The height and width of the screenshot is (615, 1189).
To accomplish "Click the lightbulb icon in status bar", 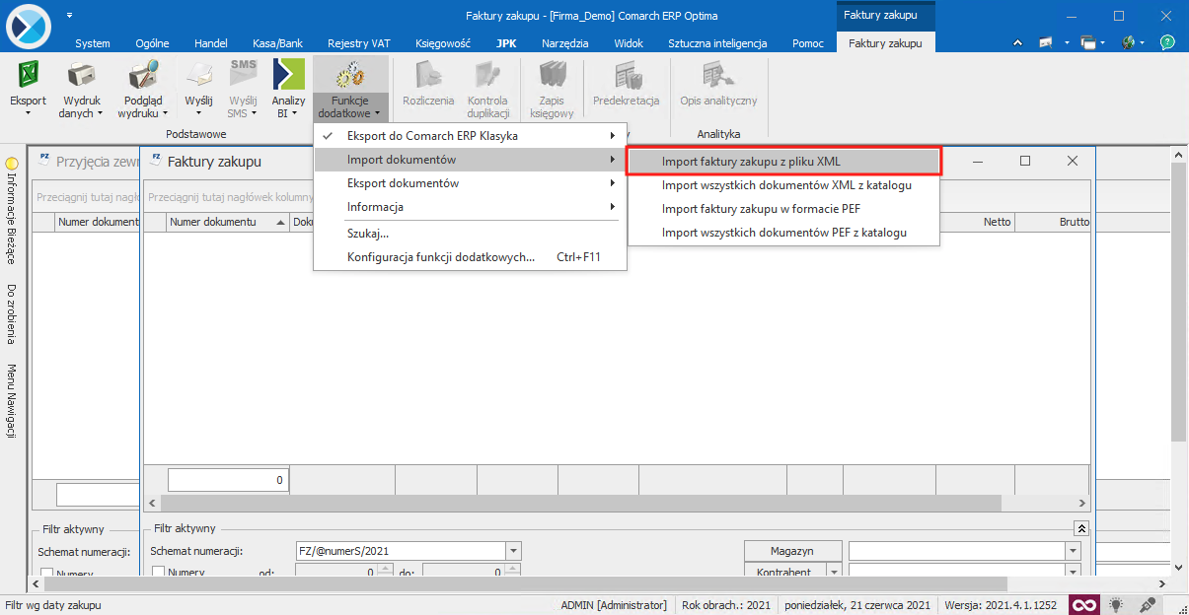I will click(1116, 605).
